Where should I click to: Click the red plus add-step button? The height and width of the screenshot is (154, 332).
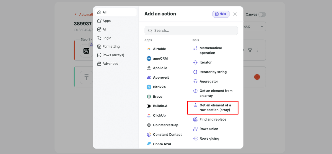257,77
